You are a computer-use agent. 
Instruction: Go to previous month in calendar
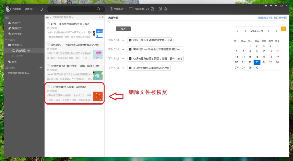click(x=245, y=31)
